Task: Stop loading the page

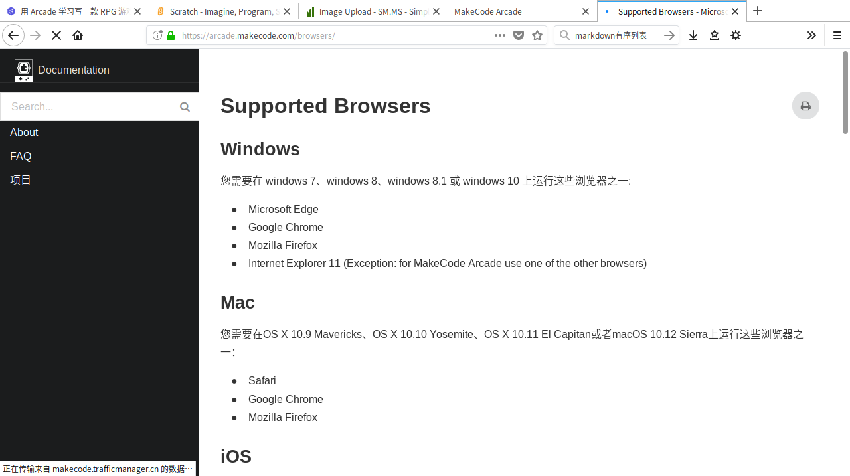Action: [56, 35]
